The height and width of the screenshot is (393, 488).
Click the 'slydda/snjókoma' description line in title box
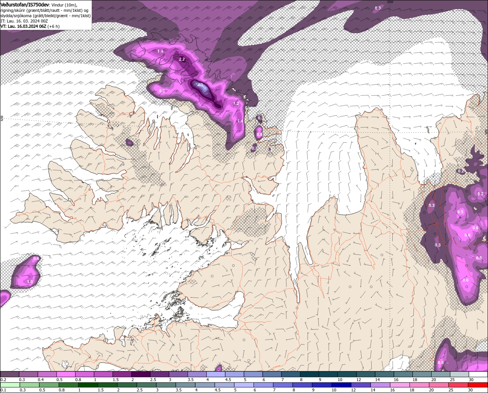point(45,15)
